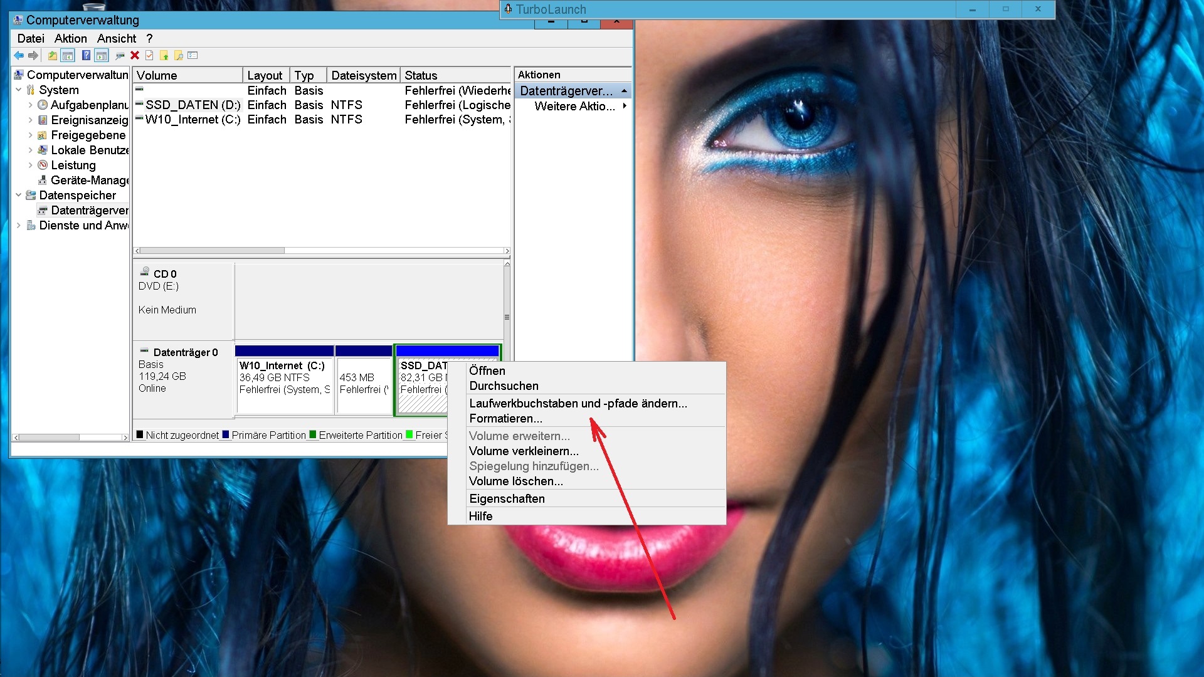The height and width of the screenshot is (677, 1204).
Task: Toggle the action pane toolbar icon
Action: click(102, 56)
